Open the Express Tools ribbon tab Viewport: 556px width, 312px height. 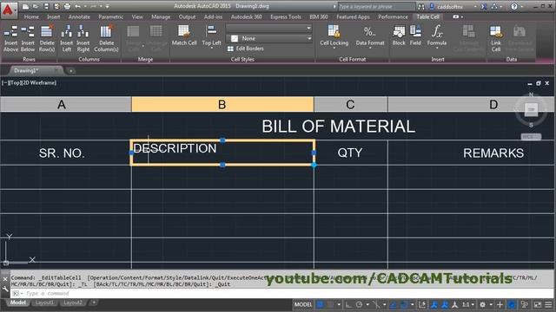click(286, 16)
